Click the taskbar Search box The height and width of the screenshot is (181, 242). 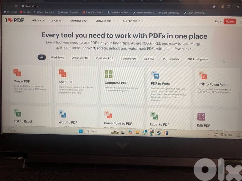pyautogui.click(x=96, y=132)
